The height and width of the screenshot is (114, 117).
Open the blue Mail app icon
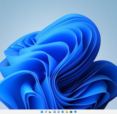click(76, 112)
